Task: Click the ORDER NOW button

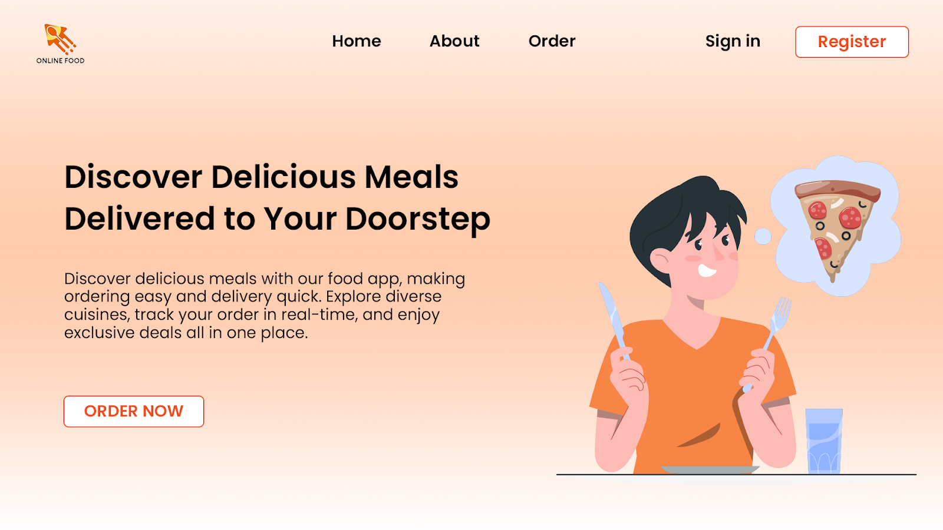Action: [134, 411]
